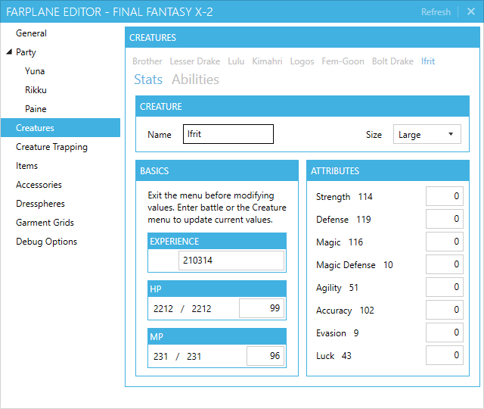This screenshot has height=409, width=484.
Task: Open Yuna party member page
Action: click(35, 71)
